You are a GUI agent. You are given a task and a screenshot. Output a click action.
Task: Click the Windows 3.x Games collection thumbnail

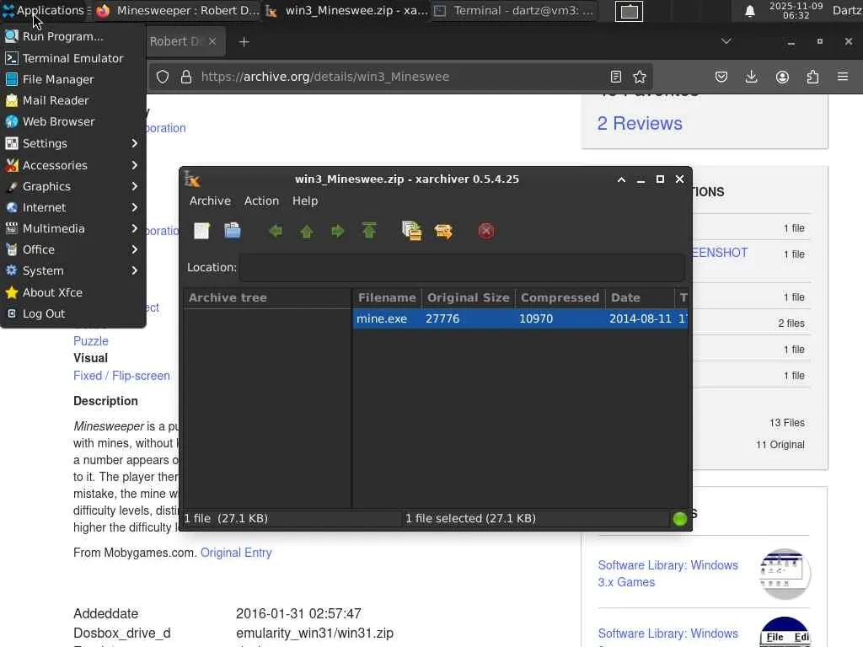pyautogui.click(x=785, y=574)
